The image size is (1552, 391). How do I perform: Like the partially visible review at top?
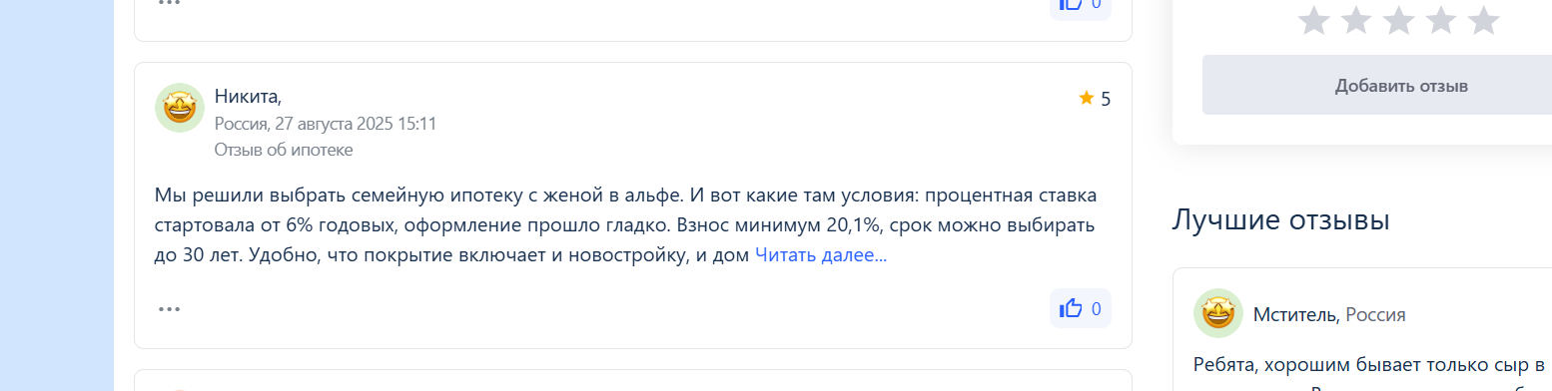click(x=1081, y=5)
